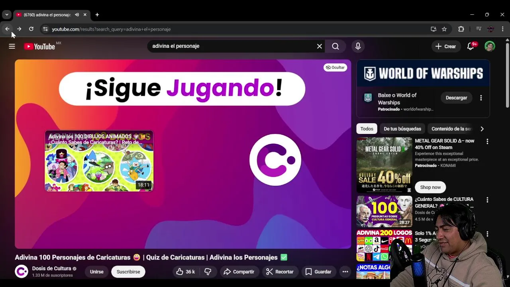Open World of Warships ad options menu

click(481, 98)
